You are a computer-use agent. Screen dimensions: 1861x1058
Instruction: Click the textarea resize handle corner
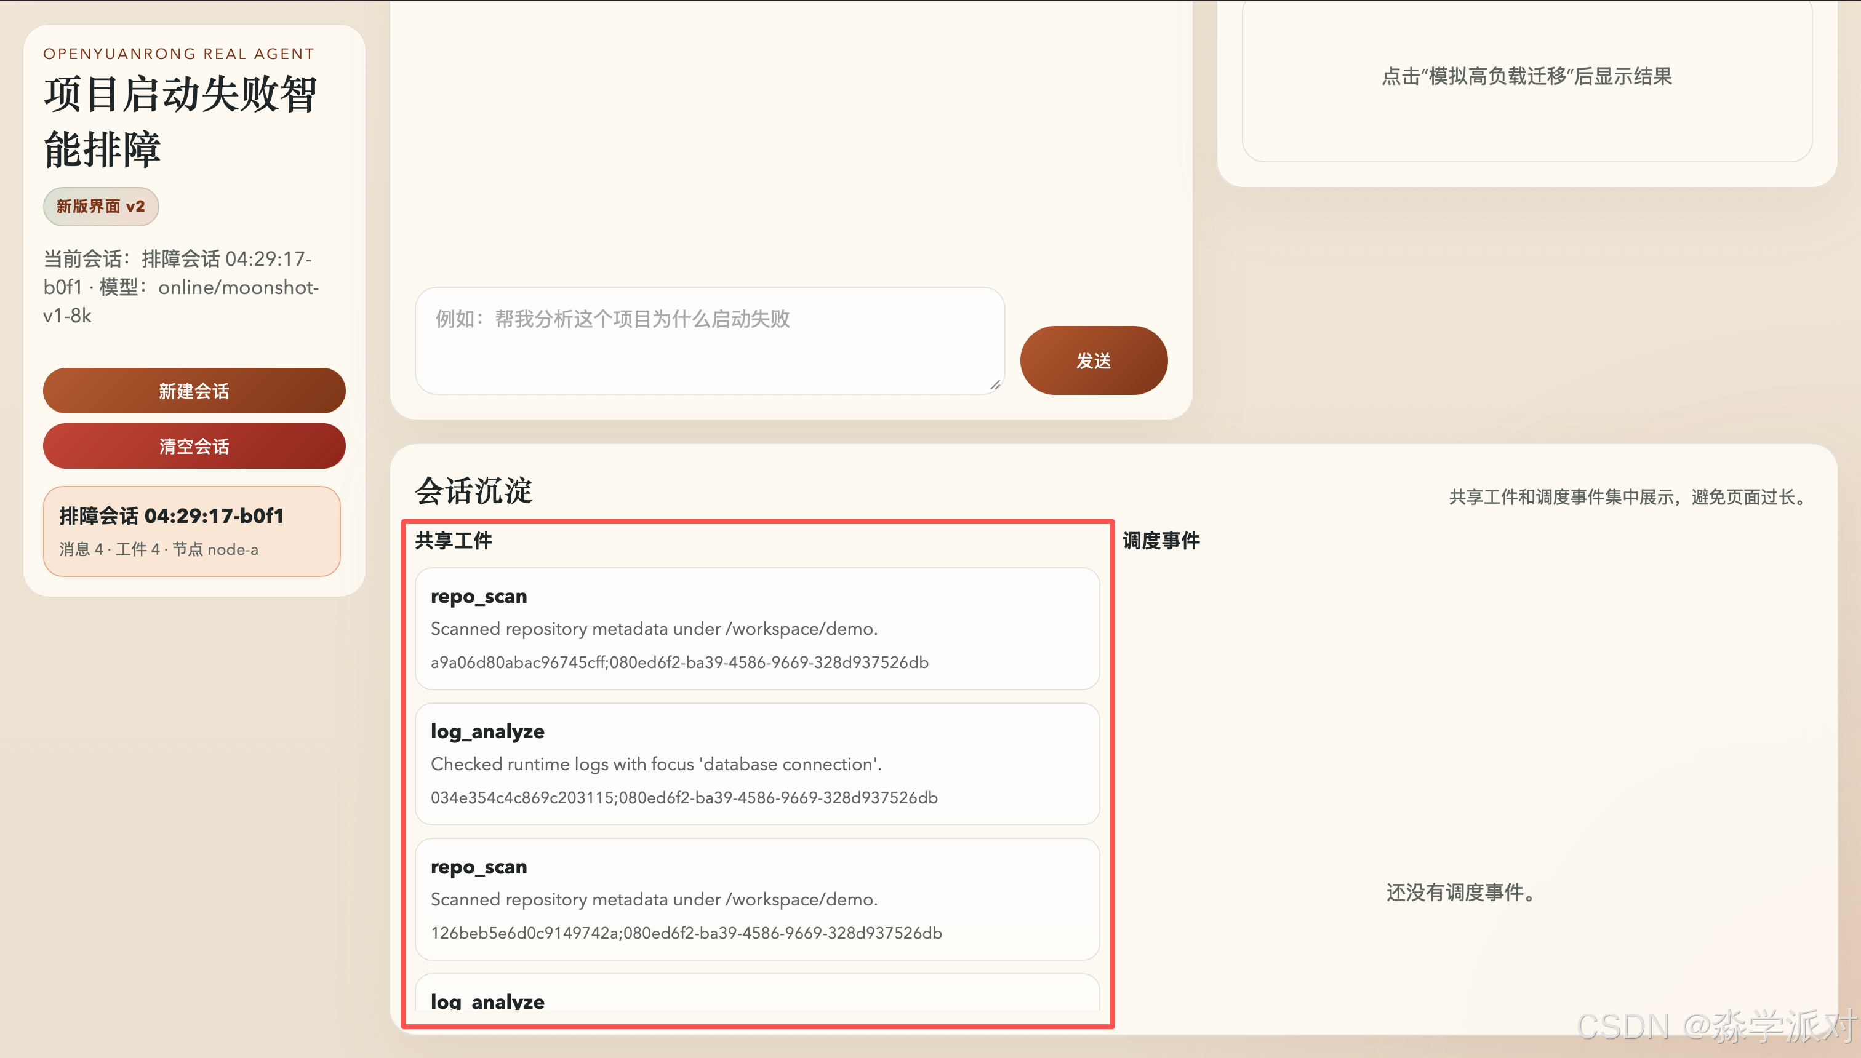pyautogui.click(x=995, y=385)
